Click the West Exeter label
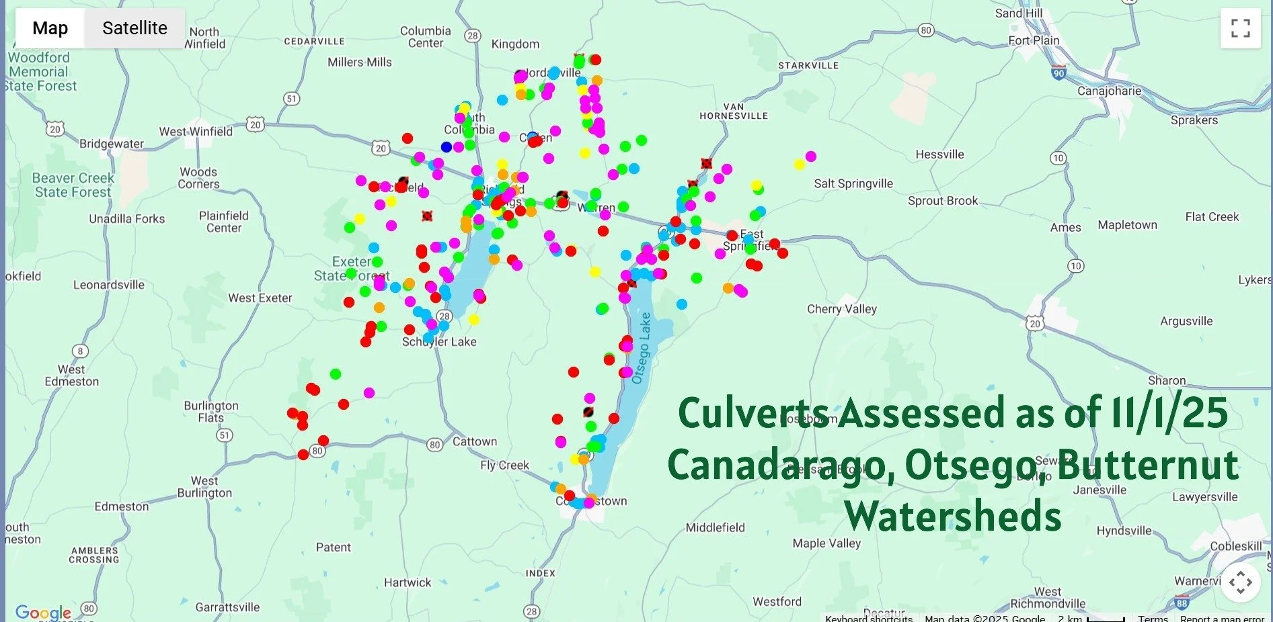This screenshot has width=1273, height=622. coord(260,298)
